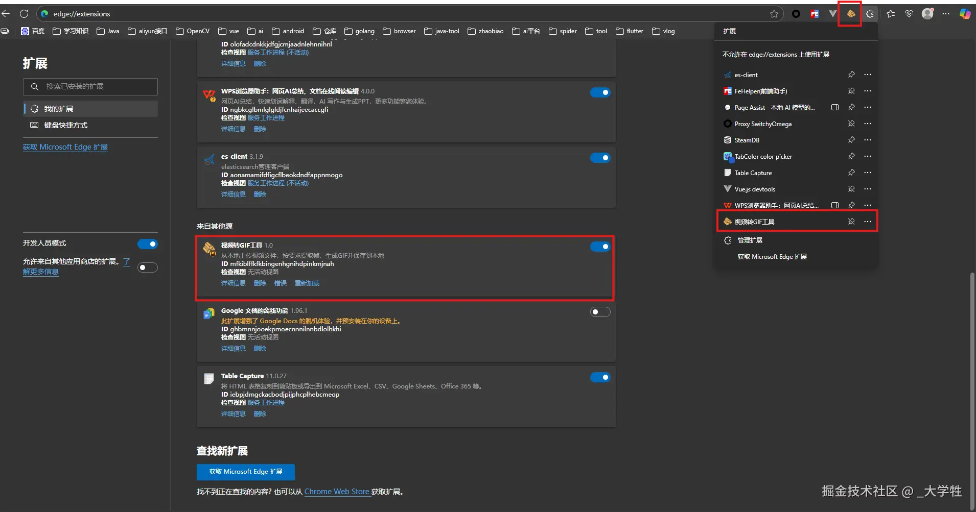
Task: Open the golang bookmark folder
Action: (360, 31)
